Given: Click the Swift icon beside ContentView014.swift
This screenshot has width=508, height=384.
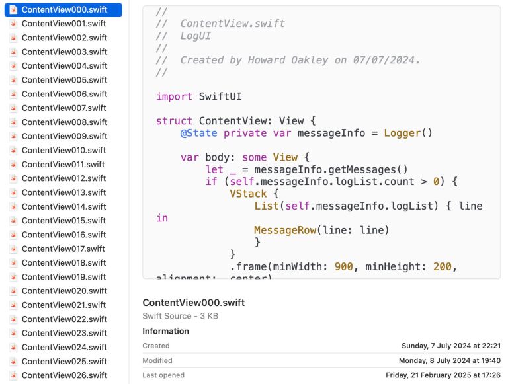Looking at the screenshot, I should point(13,207).
